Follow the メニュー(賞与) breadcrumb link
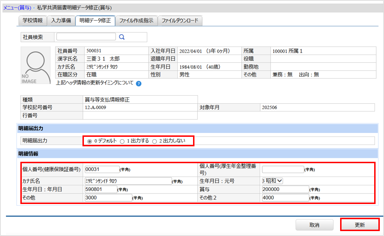Image resolution: width=384 pixels, height=236 pixels. pyautogui.click(x=17, y=8)
